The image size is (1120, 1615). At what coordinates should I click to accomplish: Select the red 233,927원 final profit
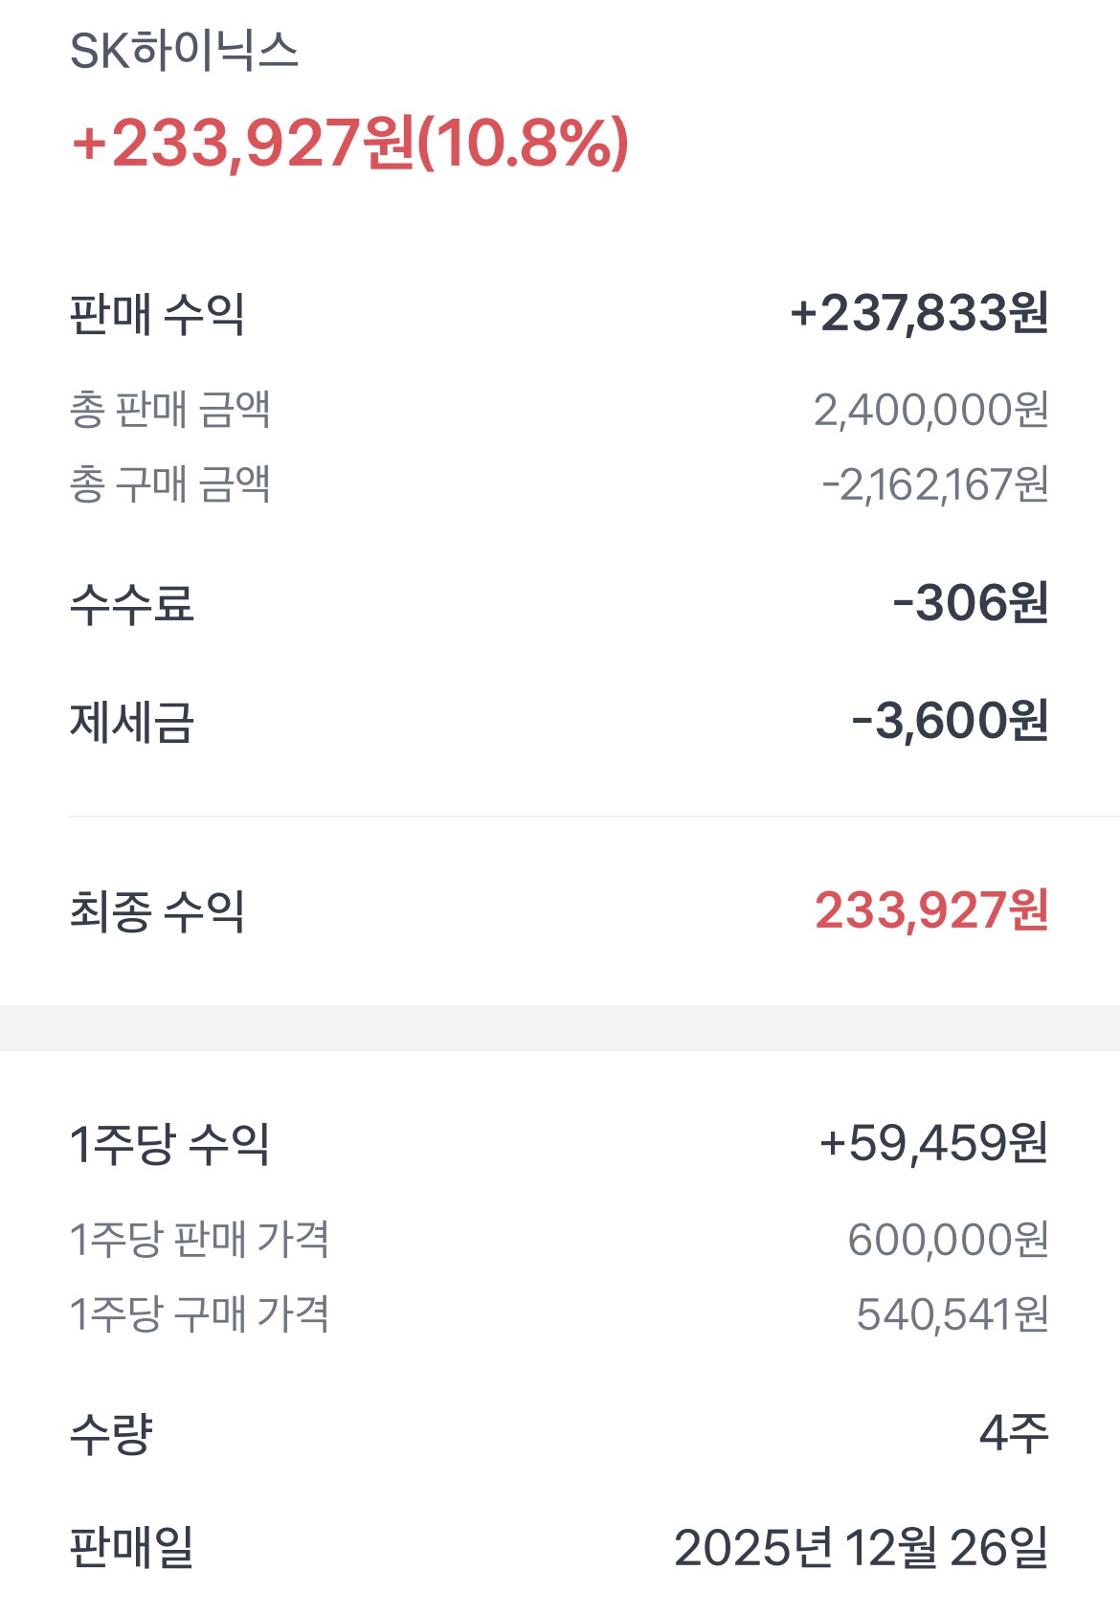pos(932,910)
